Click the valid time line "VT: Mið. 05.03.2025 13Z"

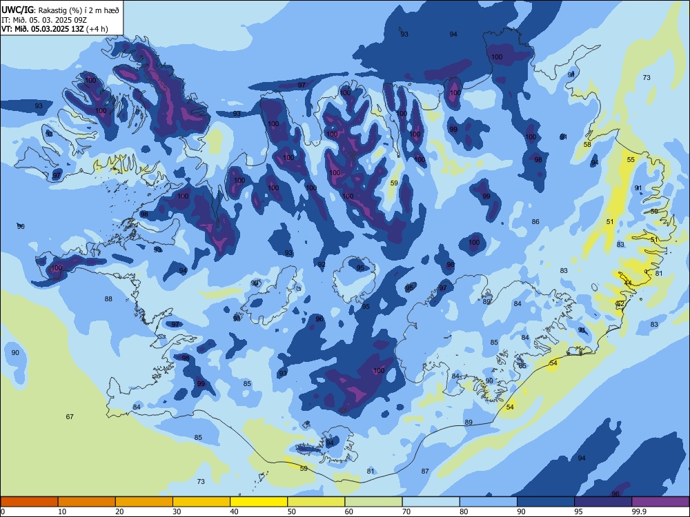tap(43, 29)
